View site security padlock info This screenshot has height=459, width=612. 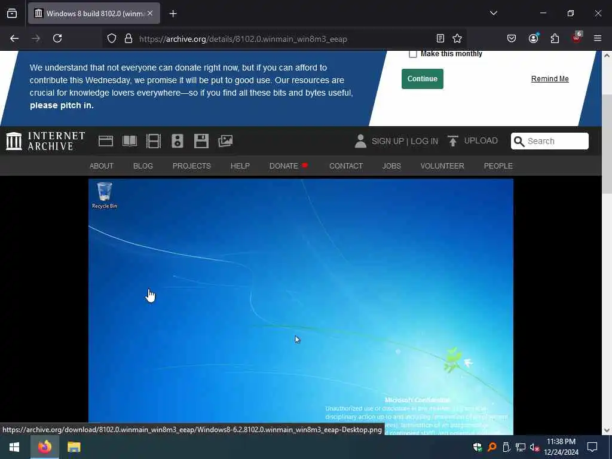(128, 39)
